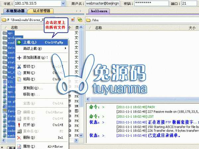Select the hellensu remote tab

coord(99,11)
